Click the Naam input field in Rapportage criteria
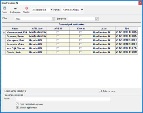The height and width of the screenshot is (113, 143). [x=63, y=99]
